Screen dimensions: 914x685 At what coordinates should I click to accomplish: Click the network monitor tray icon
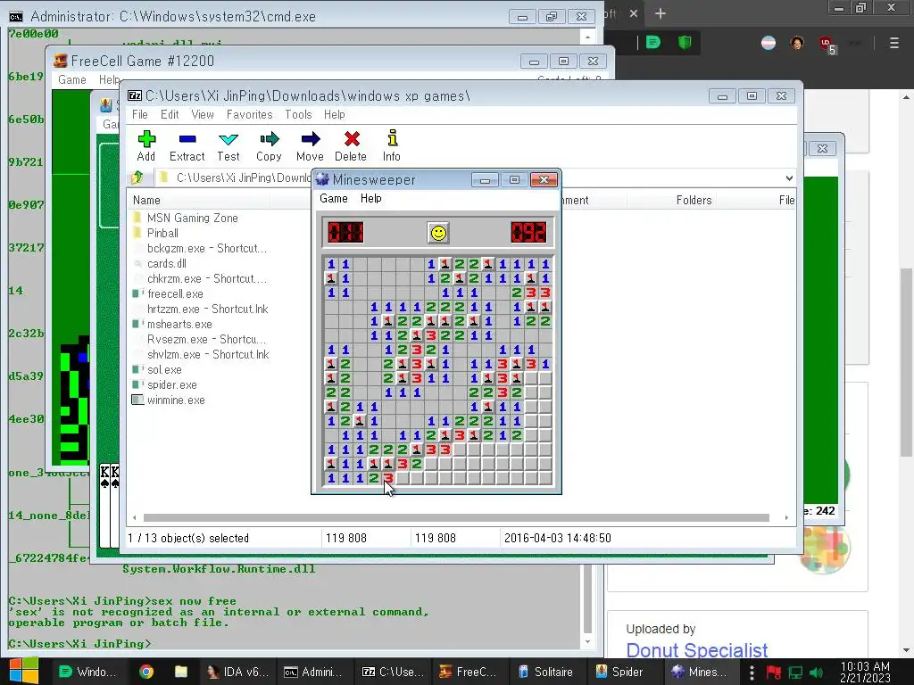click(x=795, y=673)
